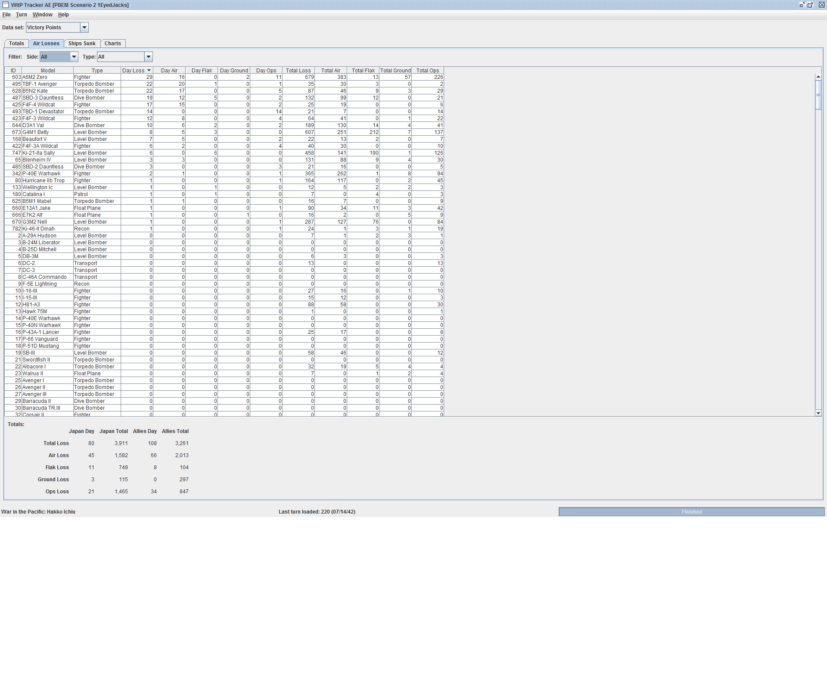The width and height of the screenshot is (827, 676).
Task: Open the Turn menu
Action: pos(21,15)
